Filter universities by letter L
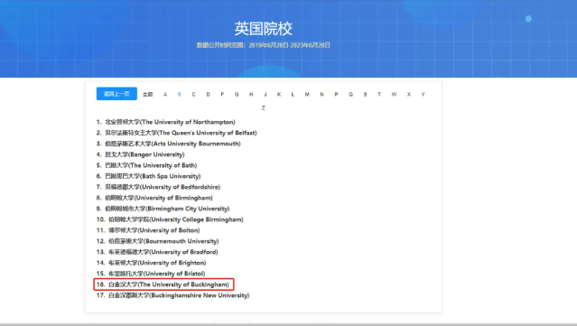This screenshot has height=326, width=577. click(293, 95)
